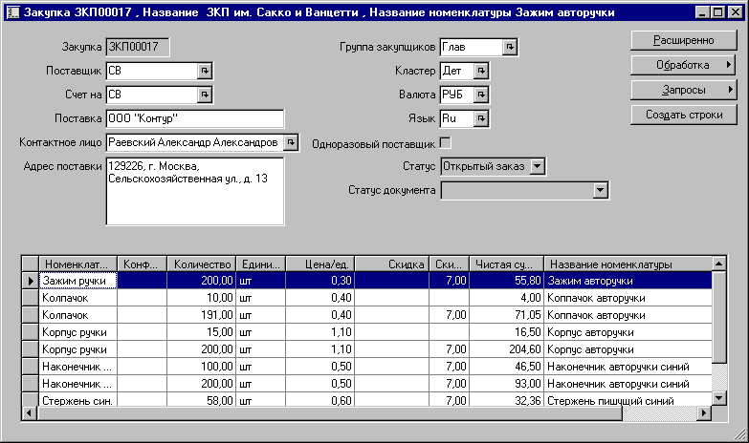Click the Создать строки button
The width and height of the screenshot is (749, 443).
[684, 115]
